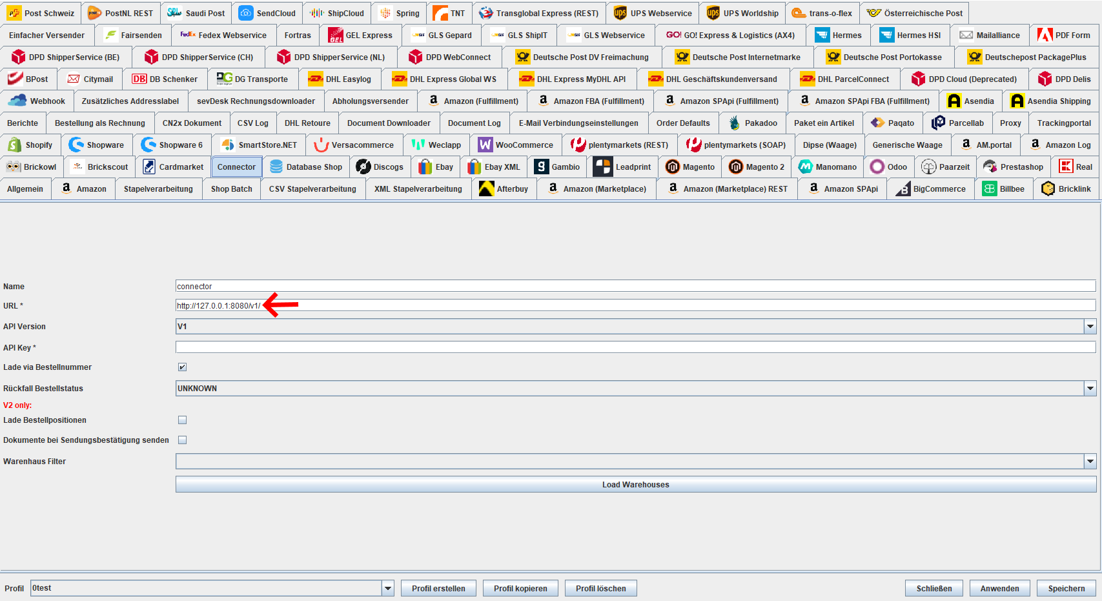Image resolution: width=1102 pixels, height=601 pixels.
Task: Open the Document Downloader tab
Action: point(389,123)
